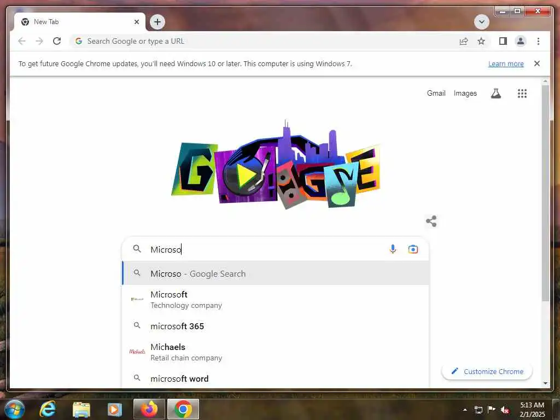Click the back navigation arrow
This screenshot has width=560, height=420.
[22, 41]
